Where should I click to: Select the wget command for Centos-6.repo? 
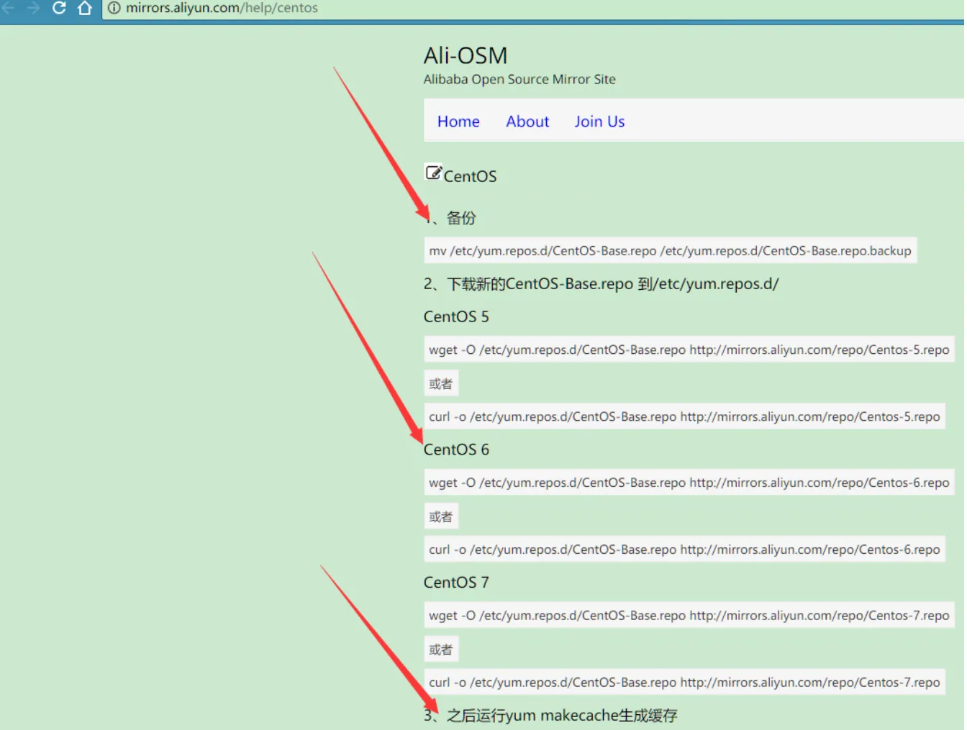pos(689,483)
